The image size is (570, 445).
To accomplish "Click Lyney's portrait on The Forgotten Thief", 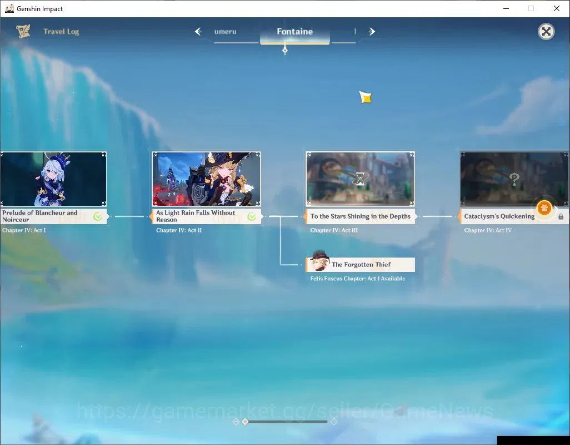I will pyautogui.click(x=319, y=261).
